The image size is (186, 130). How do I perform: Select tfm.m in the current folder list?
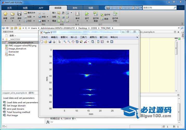[11, 55]
